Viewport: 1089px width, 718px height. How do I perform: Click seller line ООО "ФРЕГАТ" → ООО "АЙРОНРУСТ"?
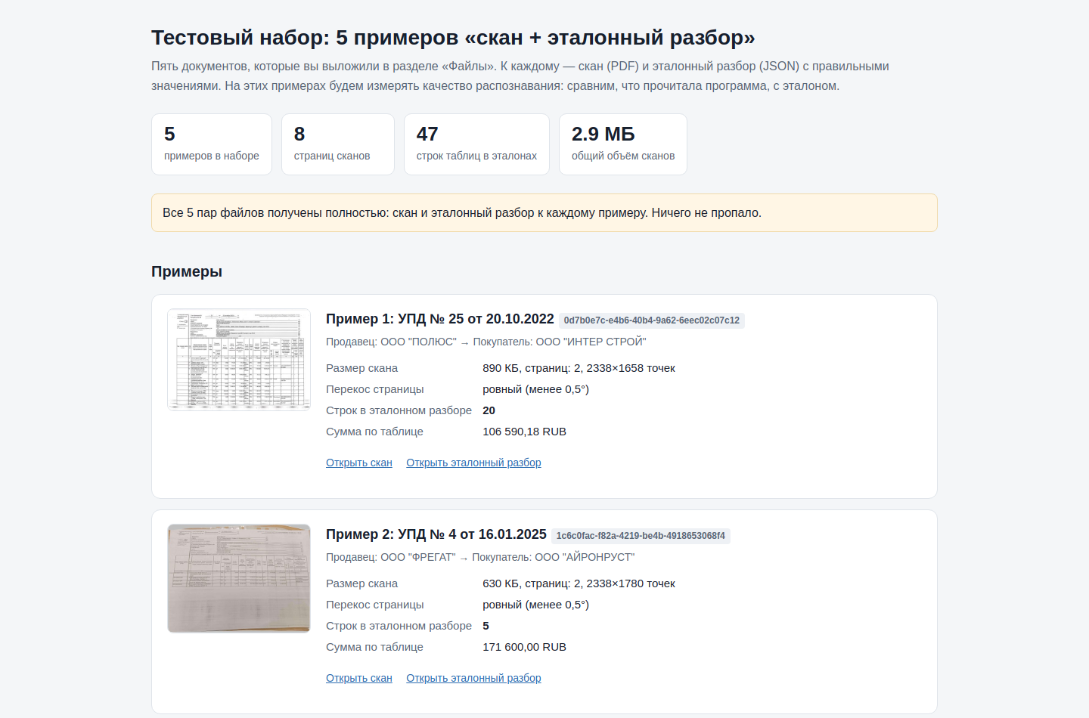(x=480, y=557)
